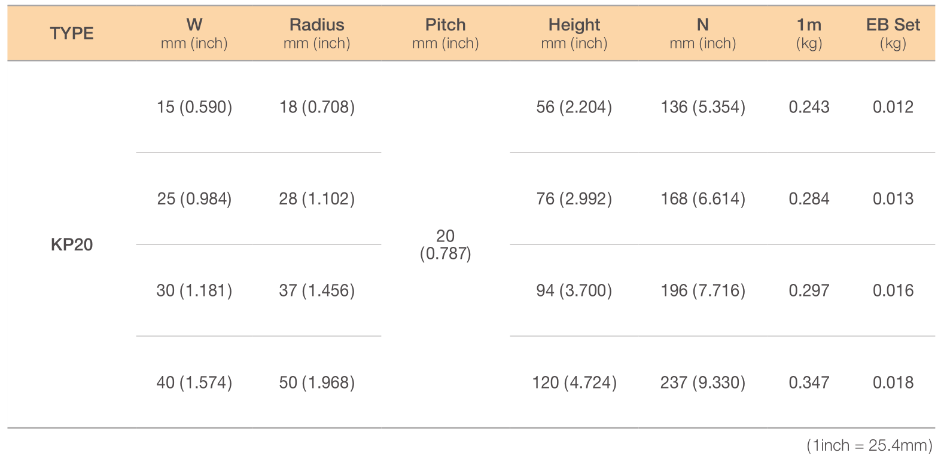This screenshot has height=471, width=947.
Task: Click the 20 (0.787) pitch value
Action: pyautogui.click(x=446, y=244)
